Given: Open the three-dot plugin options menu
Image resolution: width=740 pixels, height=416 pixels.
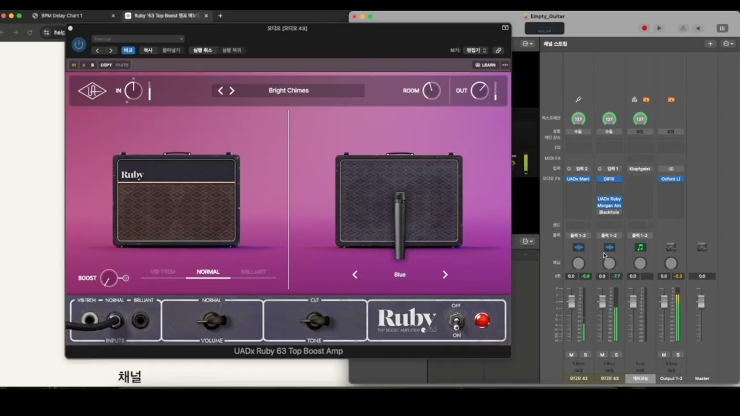Looking at the screenshot, I should pyautogui.click(x=505, y=65).
